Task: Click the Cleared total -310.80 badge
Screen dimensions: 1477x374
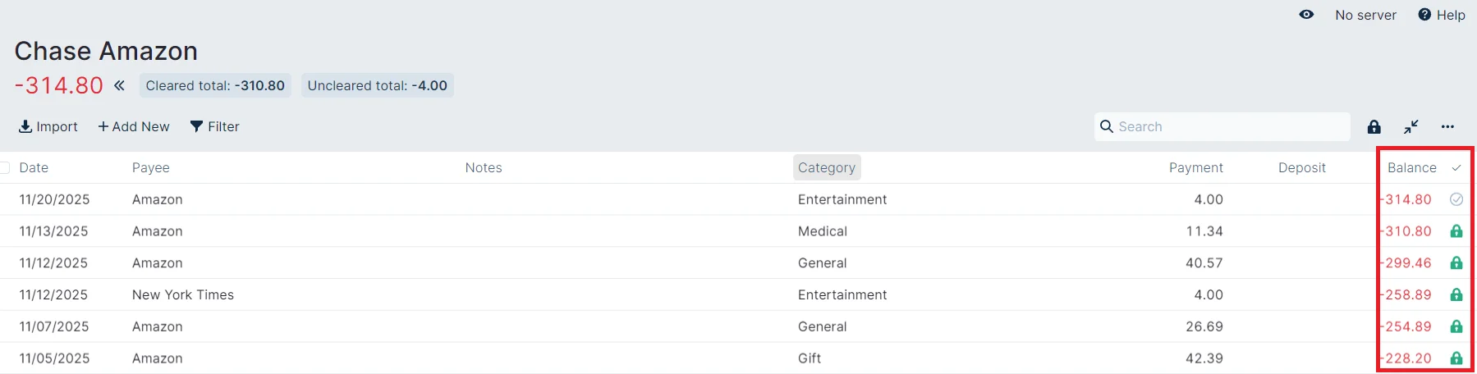Action: coord(215,85)
